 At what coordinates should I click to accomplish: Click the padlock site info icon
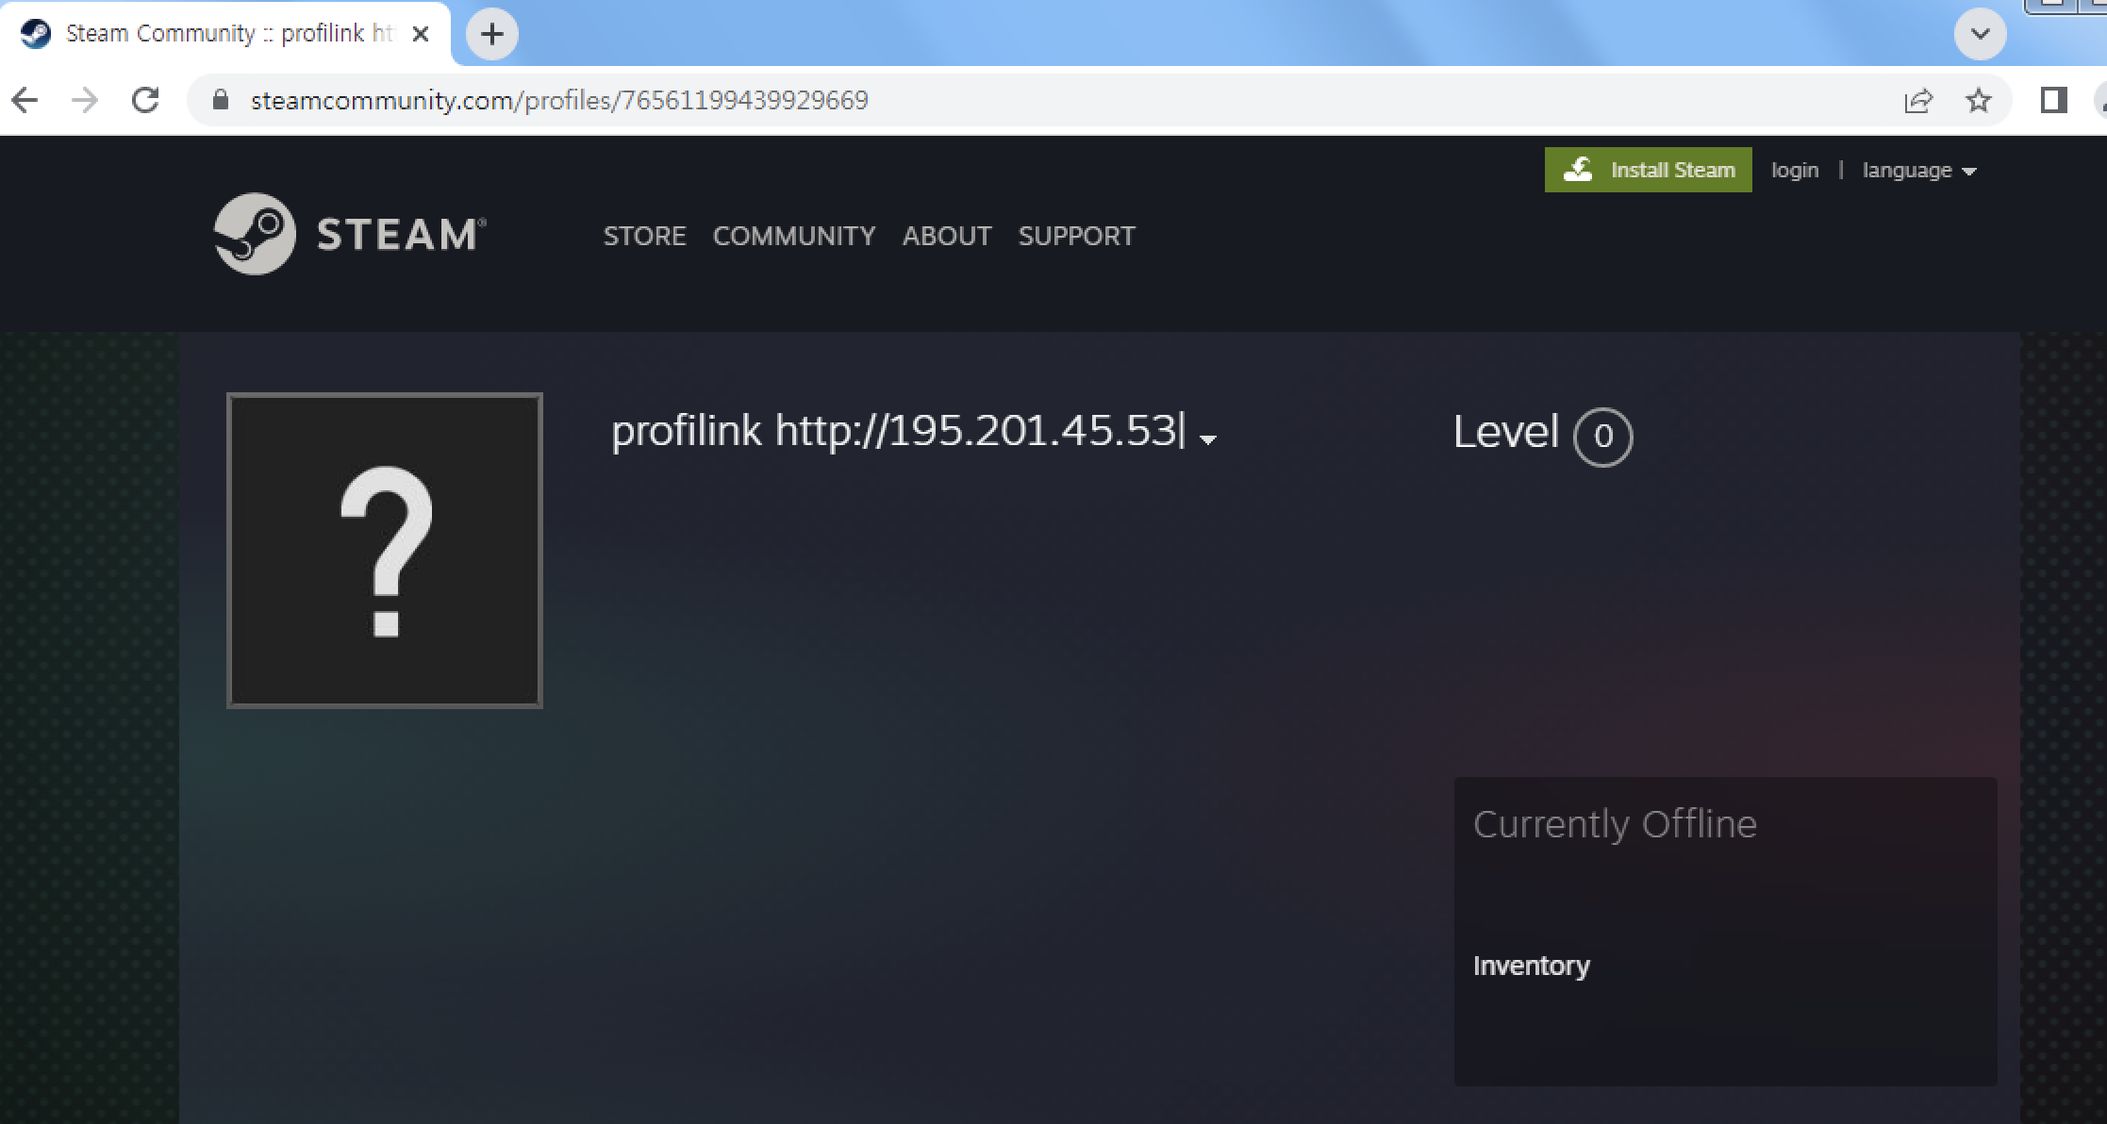pos(221,100)
